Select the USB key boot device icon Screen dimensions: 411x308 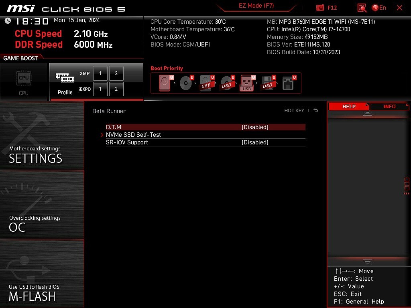247,83
